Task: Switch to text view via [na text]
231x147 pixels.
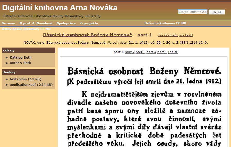Action: [186, 35]
